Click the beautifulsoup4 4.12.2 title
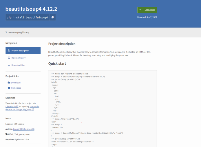 pyautogui.click(x=31, y=9)
